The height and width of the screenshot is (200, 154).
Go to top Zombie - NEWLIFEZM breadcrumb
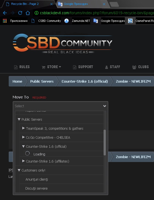[133, 81]
